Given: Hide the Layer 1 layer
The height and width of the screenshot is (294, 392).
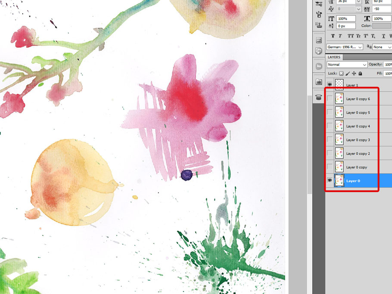Looking at the screenshot, I should pos(330,85).
